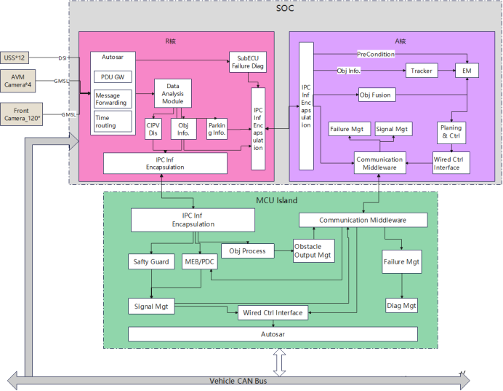Select vertical IPC Inf Encapsulation in A核
503x391 pixels.
point(306,106)
